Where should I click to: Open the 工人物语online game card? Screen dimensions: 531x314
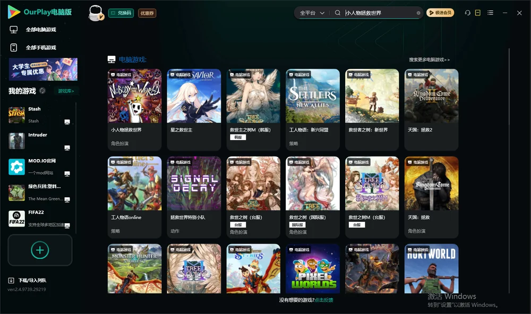click(x=134, y=197)
